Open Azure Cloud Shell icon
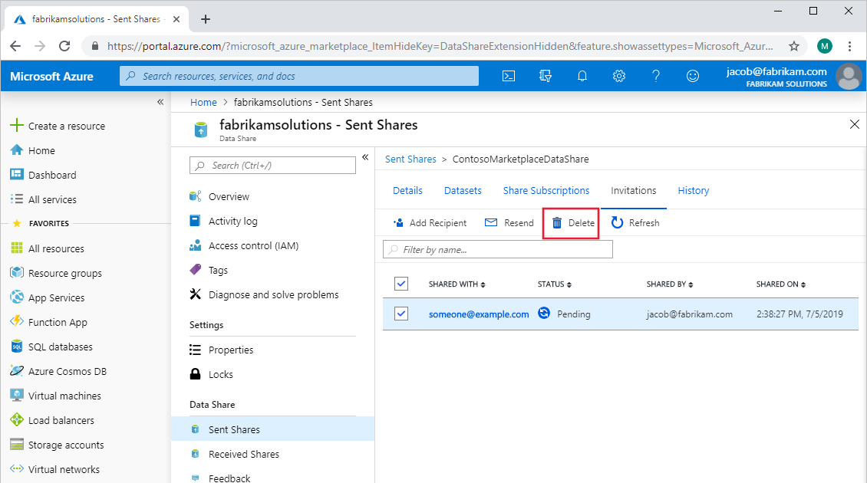This screenshot has width=867, height=483. point(508,76)
